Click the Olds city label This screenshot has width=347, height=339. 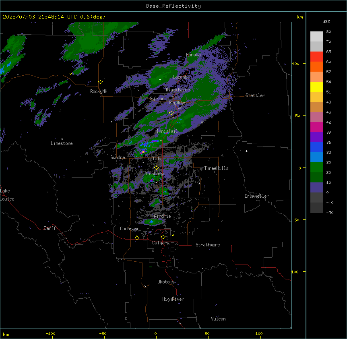(156, 159)
